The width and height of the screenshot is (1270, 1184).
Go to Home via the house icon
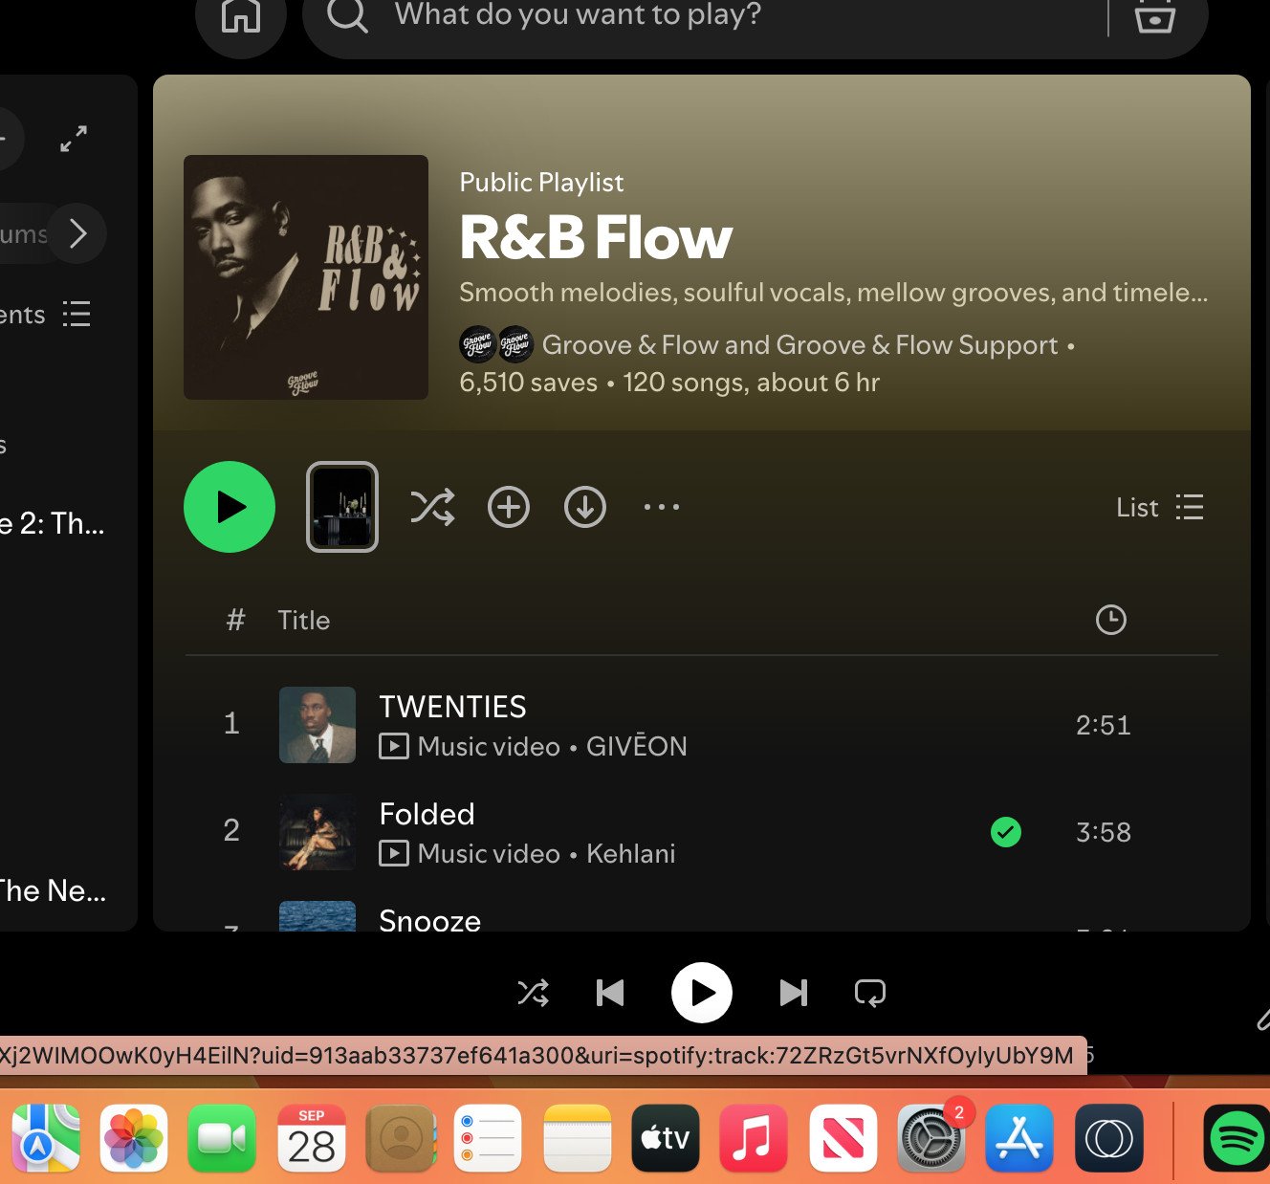coord(240,15)
